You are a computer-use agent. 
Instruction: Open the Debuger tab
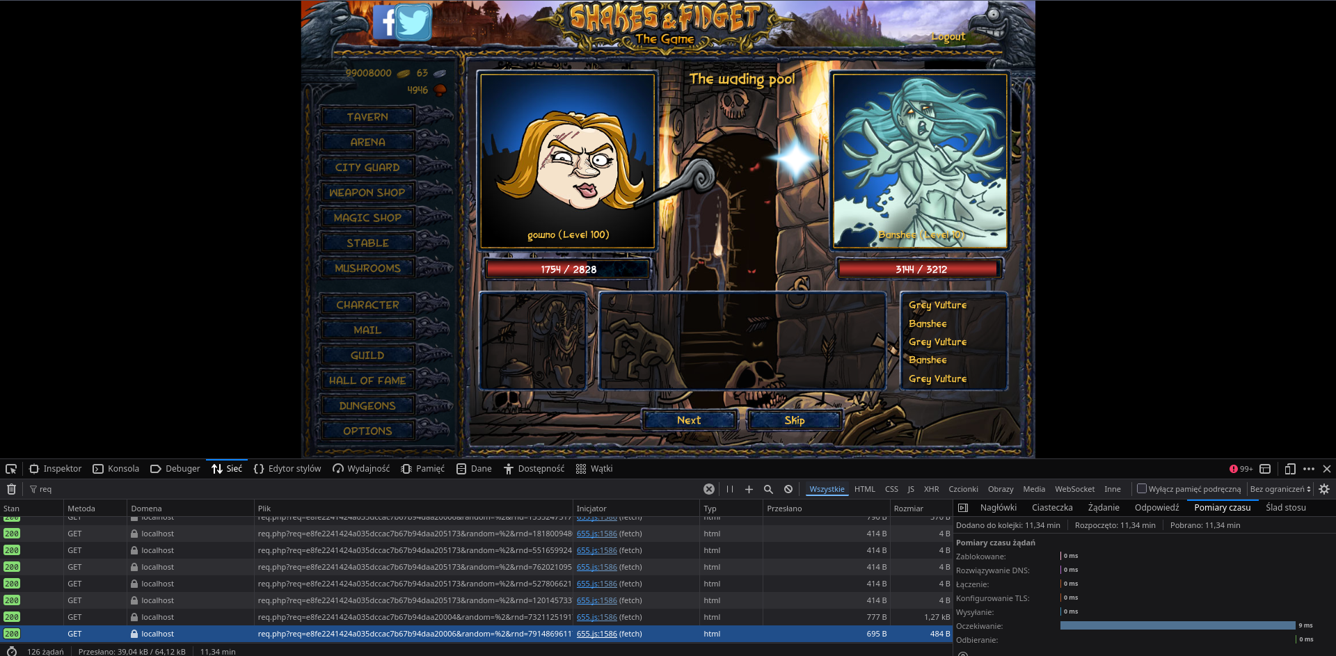[175, 469]
